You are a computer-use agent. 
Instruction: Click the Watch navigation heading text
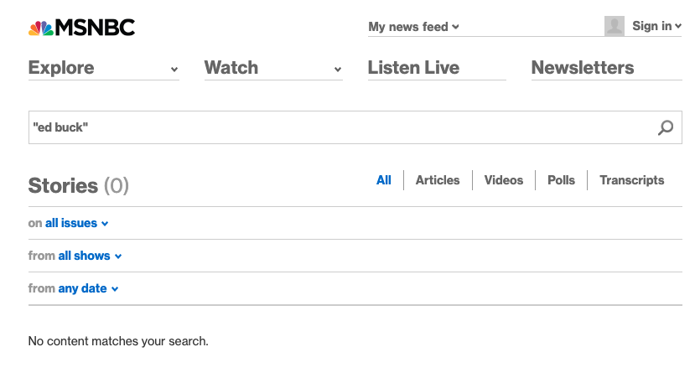(231, 68)
